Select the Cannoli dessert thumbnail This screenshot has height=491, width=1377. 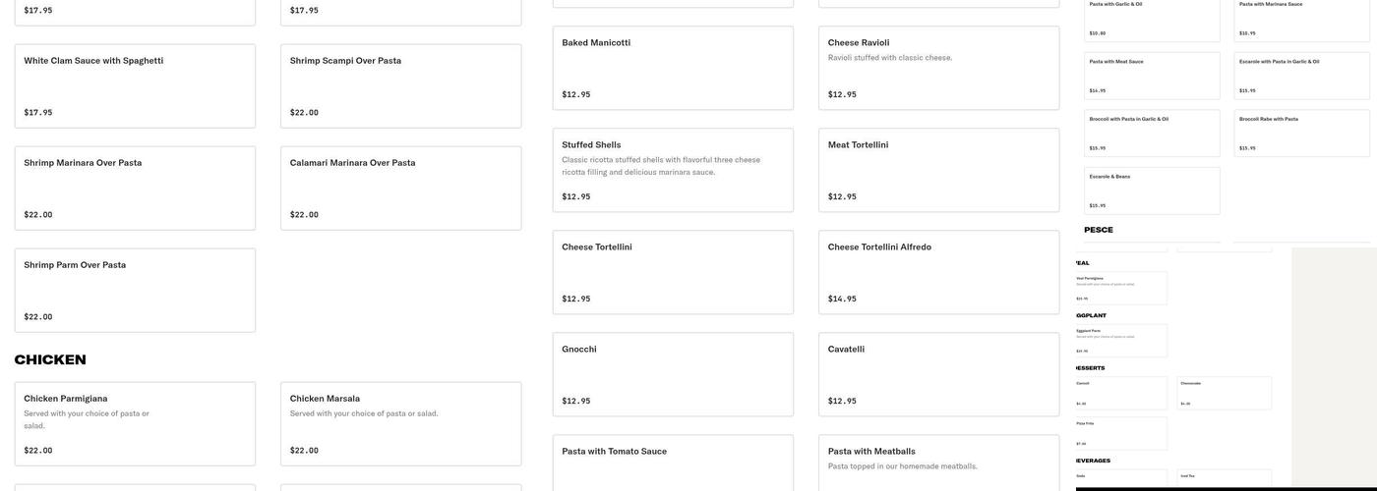1121,393
